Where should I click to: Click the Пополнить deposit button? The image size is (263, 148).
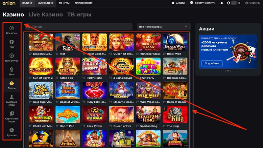point(252,3)
